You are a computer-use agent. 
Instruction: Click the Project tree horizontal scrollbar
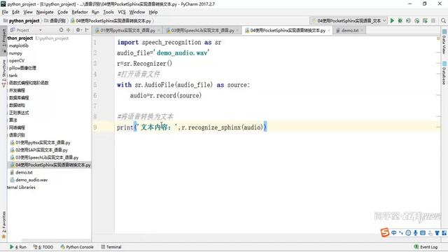tap(57, 240)
